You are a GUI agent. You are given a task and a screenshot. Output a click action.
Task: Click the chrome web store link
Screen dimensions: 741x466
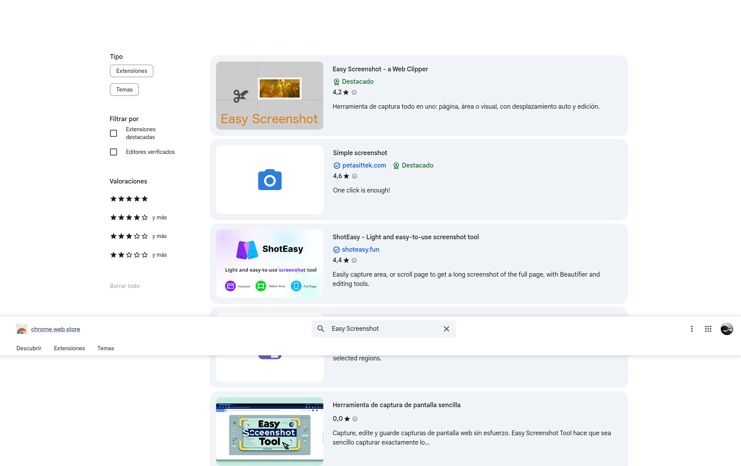tap(56, 329)
